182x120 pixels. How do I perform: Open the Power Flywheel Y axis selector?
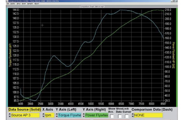pos(97,115)
